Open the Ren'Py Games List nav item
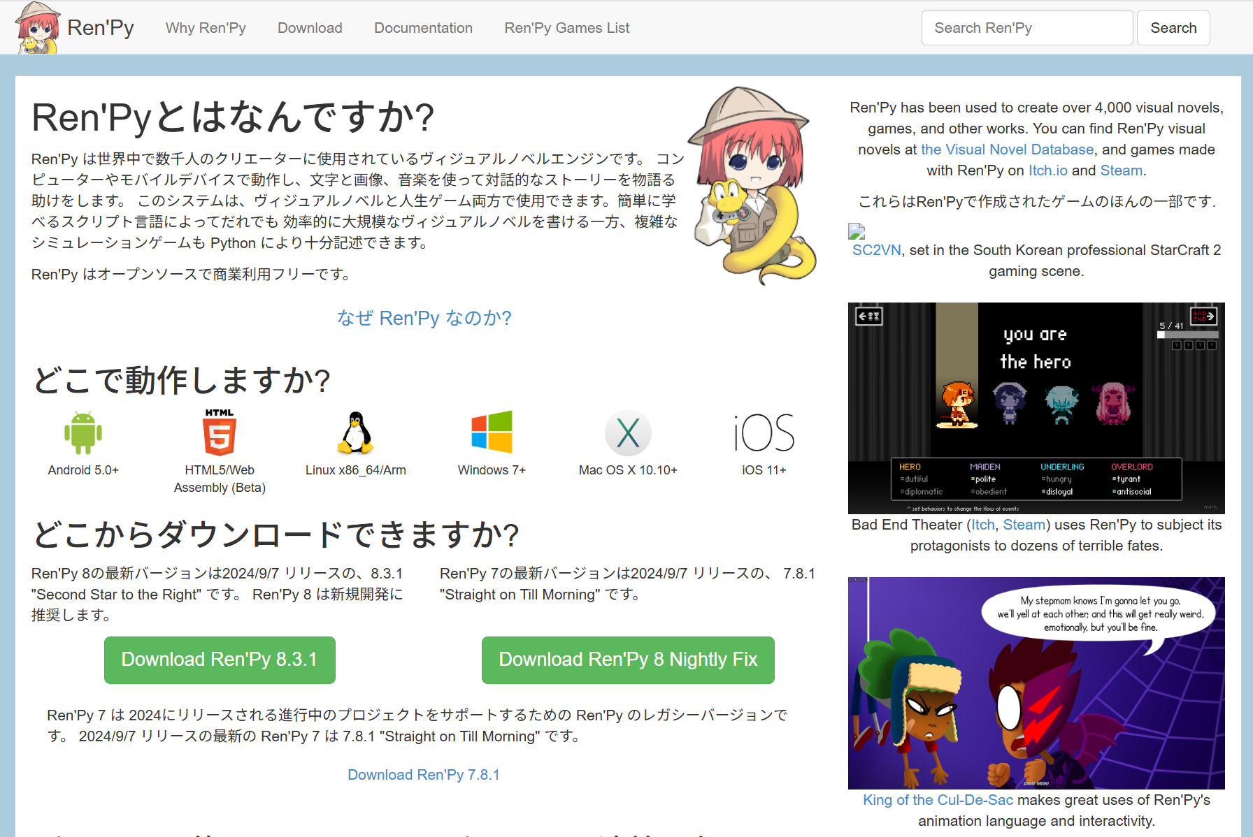This screenshot has height=837, width=1253. click(x=566, y=28)
